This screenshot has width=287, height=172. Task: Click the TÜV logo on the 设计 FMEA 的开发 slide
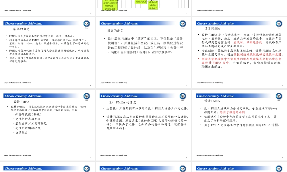coord(183,96)
